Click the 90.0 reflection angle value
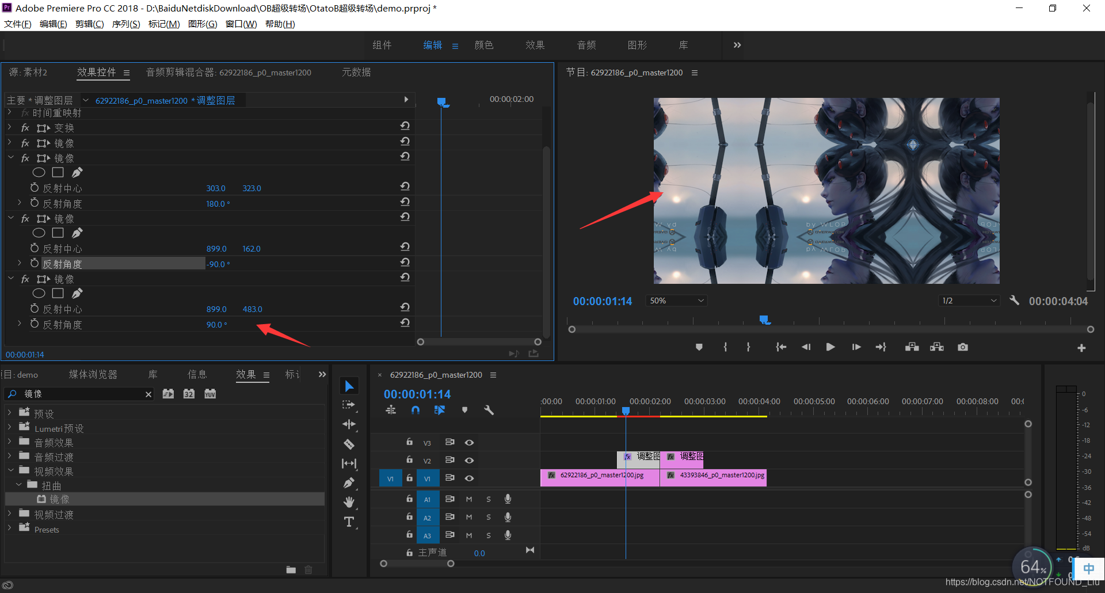The width and height of the screenshot is (1105, 593). pos(216,325)
